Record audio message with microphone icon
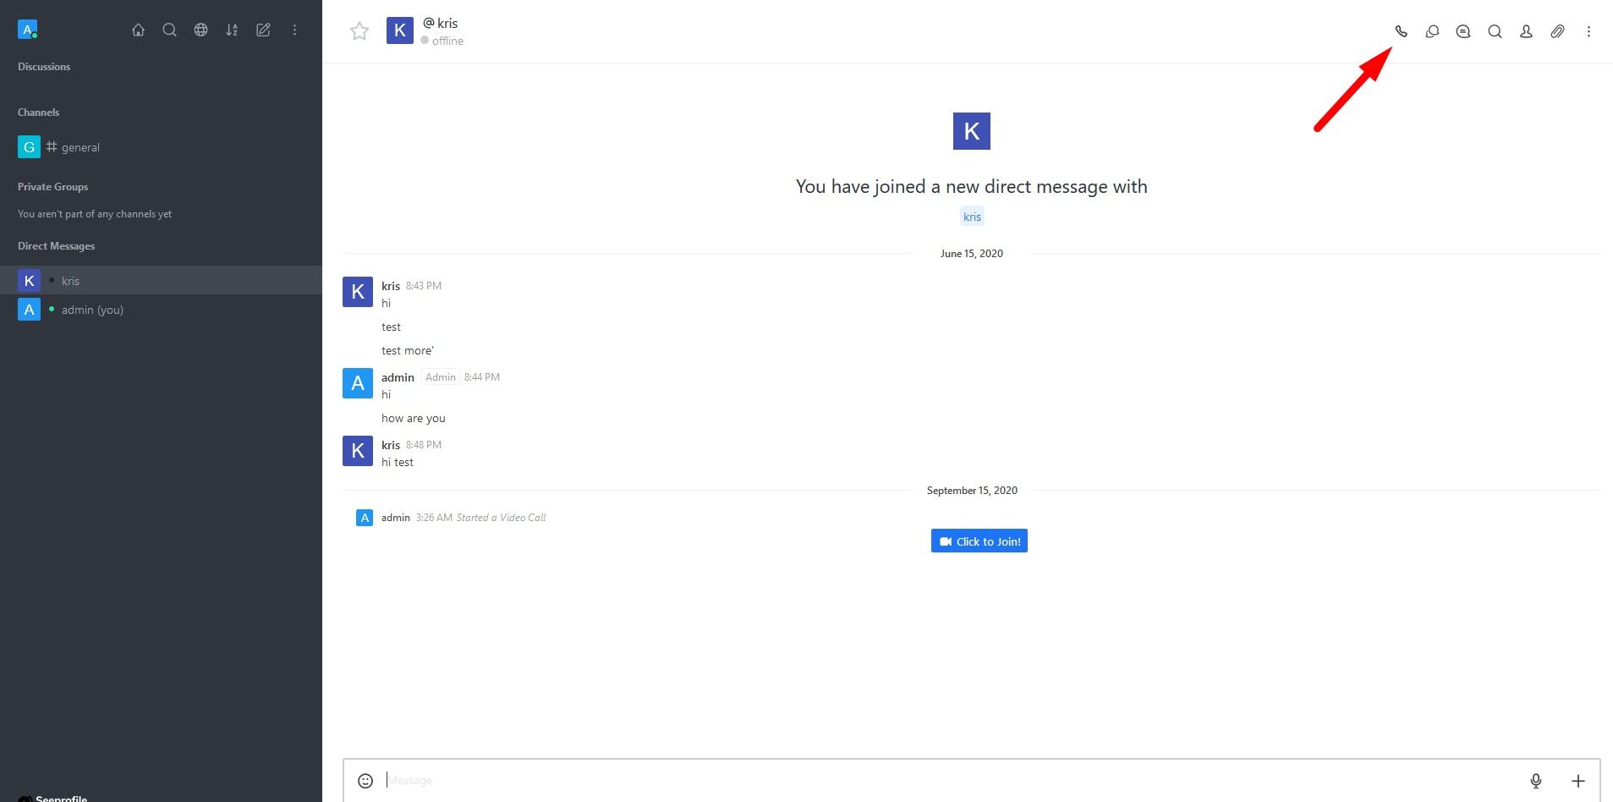Image resolution: width=1613 pixels, height=802 pixels. pos(1536,781)
